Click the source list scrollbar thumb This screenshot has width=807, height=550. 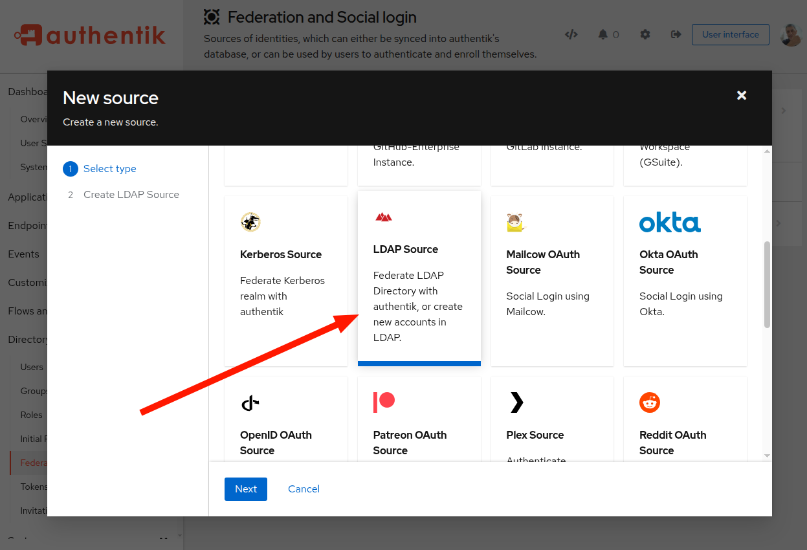767,285
